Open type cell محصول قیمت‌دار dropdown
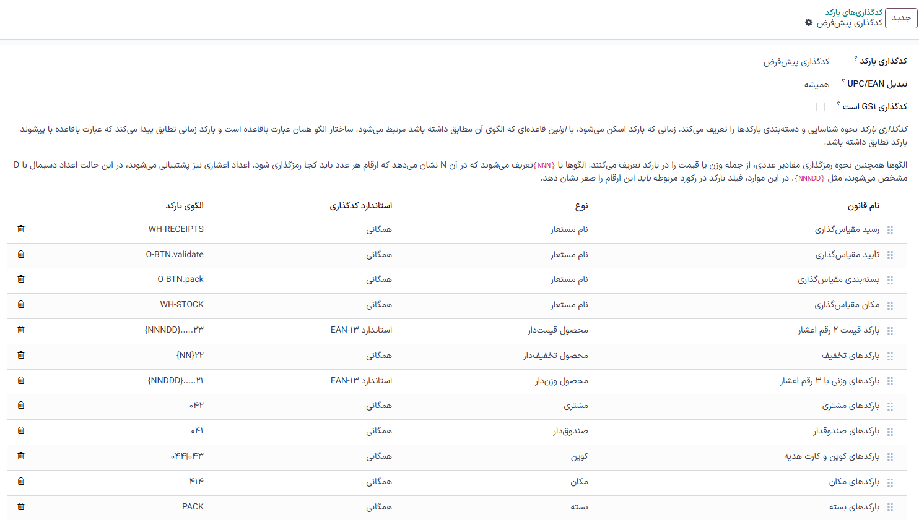The width and height of the screenshot is (919, 520). click(557, 330)
